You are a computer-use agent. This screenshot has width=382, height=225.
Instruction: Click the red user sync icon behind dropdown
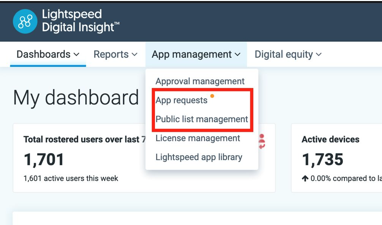[262, 141]
